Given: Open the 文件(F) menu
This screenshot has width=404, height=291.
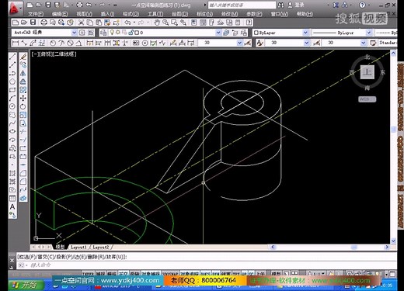Looking at the screenshot, I should click(36, 14).
